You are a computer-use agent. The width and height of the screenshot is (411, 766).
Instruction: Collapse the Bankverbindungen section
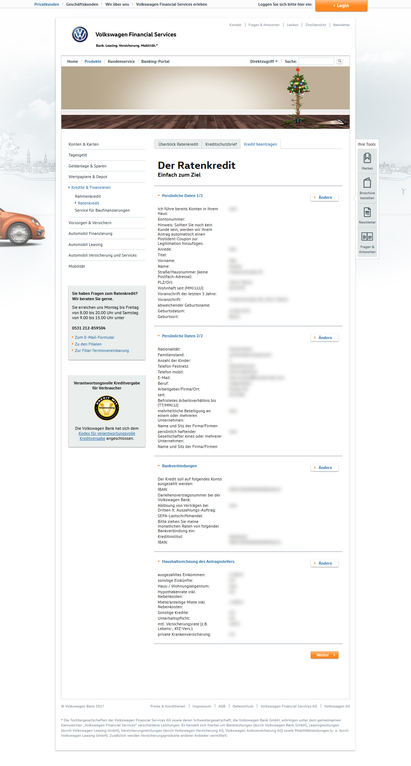pos(177,466)
